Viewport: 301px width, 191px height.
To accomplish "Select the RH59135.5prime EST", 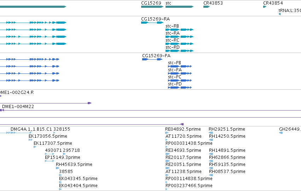I will [x=211, y=168].
